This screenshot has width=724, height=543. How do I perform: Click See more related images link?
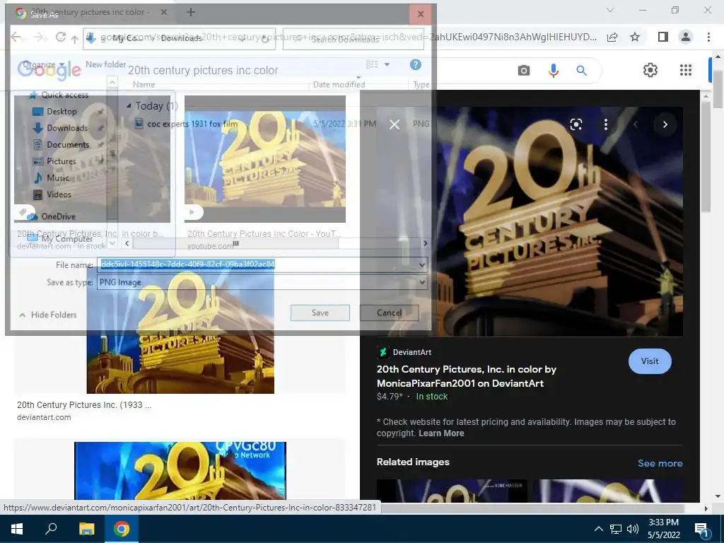660,463
